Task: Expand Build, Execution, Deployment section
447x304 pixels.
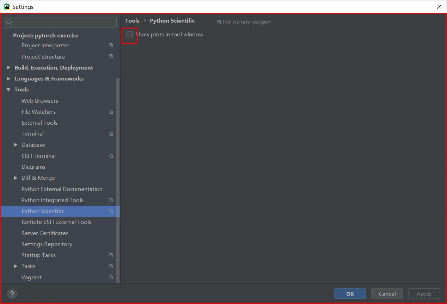Action: [x=8, y=67]
